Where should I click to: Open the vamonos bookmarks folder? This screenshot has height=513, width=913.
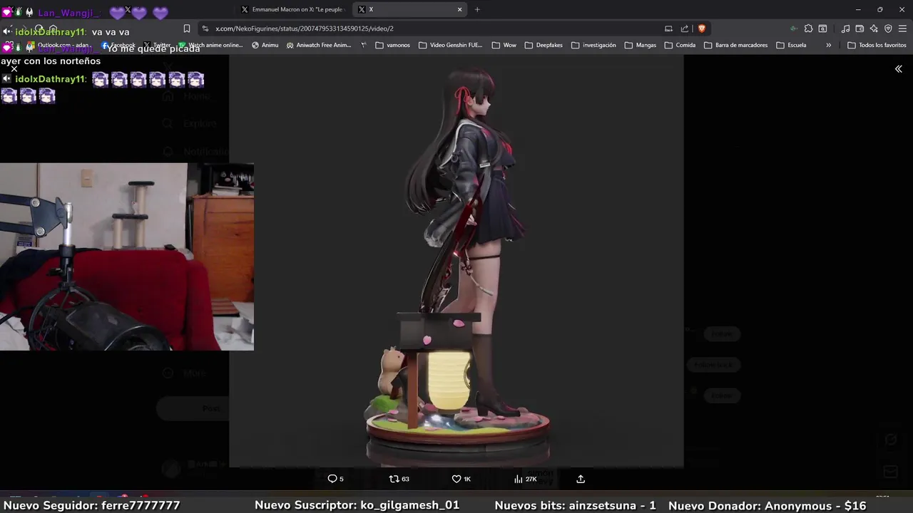[392, 45]
